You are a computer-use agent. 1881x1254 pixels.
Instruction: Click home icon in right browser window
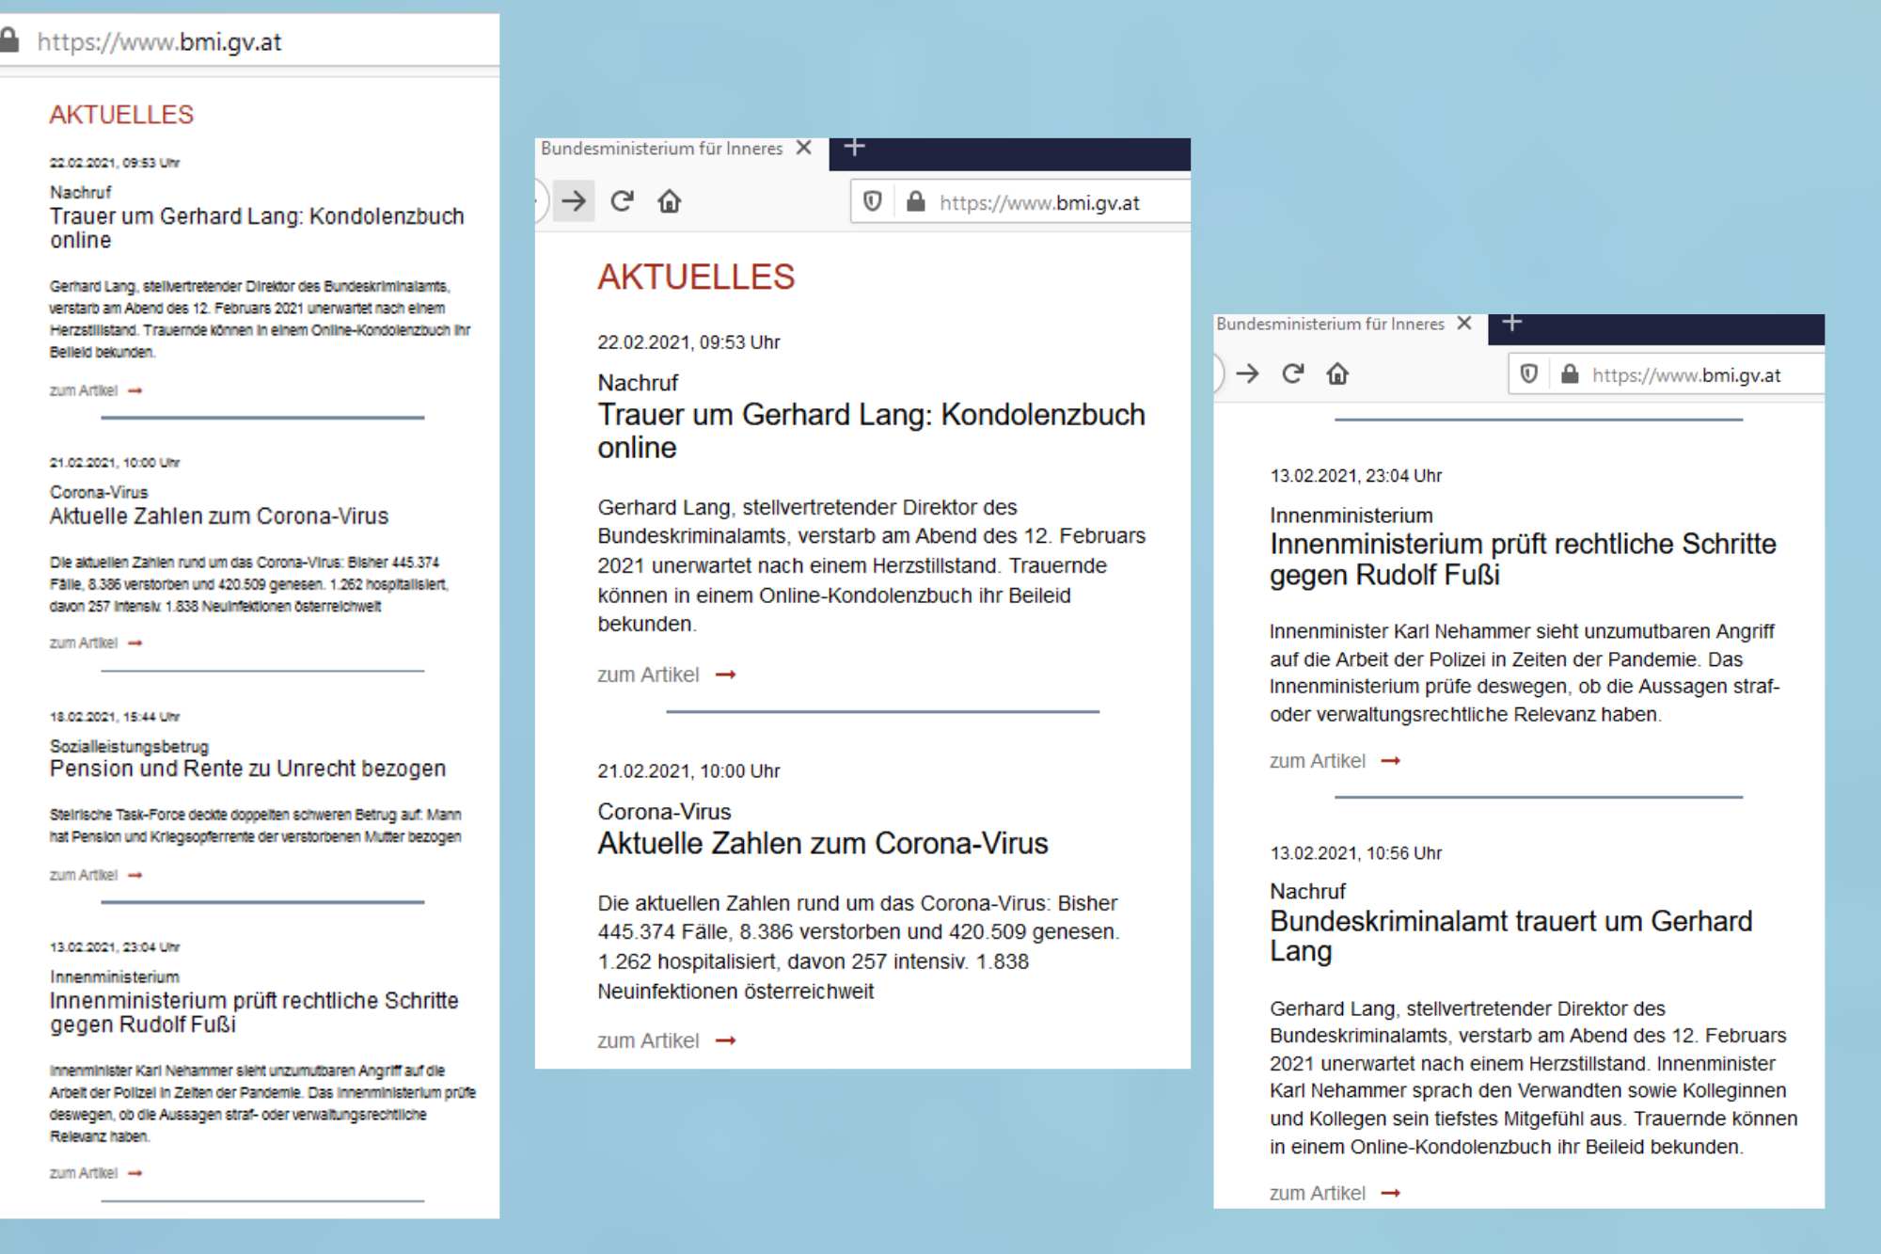tap(1337, 374)
